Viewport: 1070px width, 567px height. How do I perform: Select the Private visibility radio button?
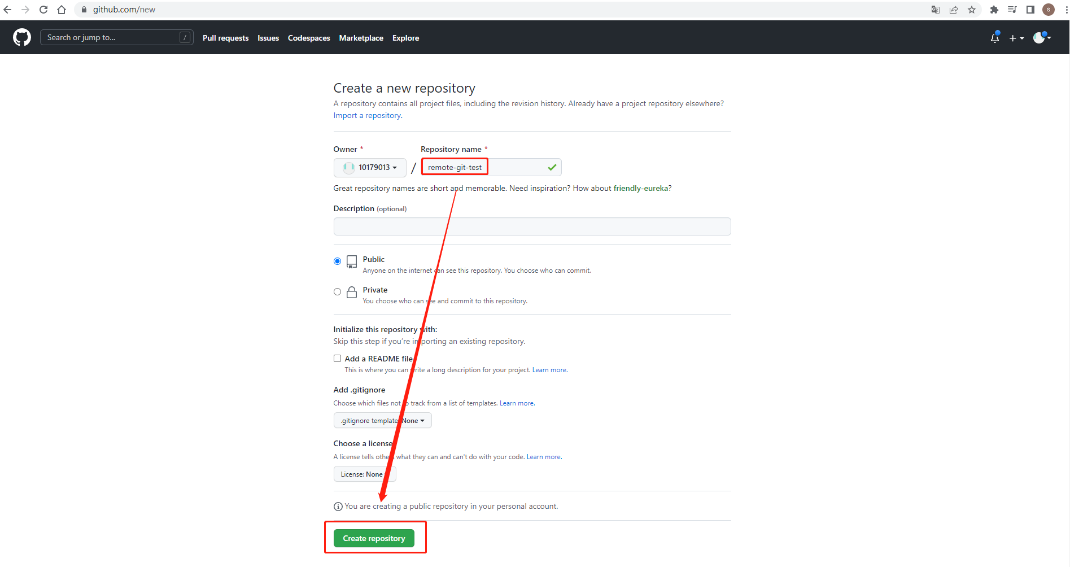point(337,291)
